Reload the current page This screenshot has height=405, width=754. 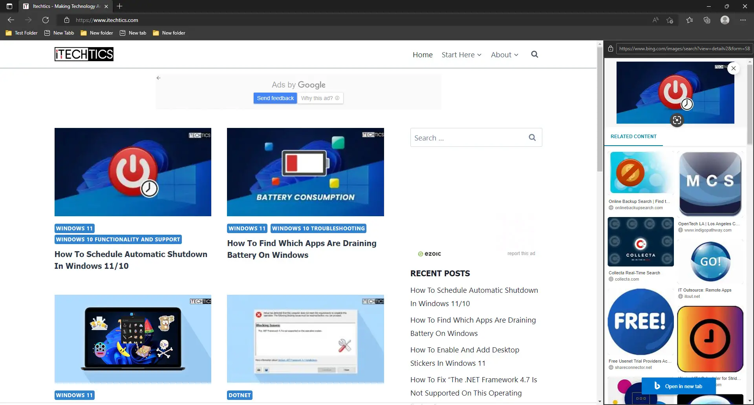pos(46,20)
